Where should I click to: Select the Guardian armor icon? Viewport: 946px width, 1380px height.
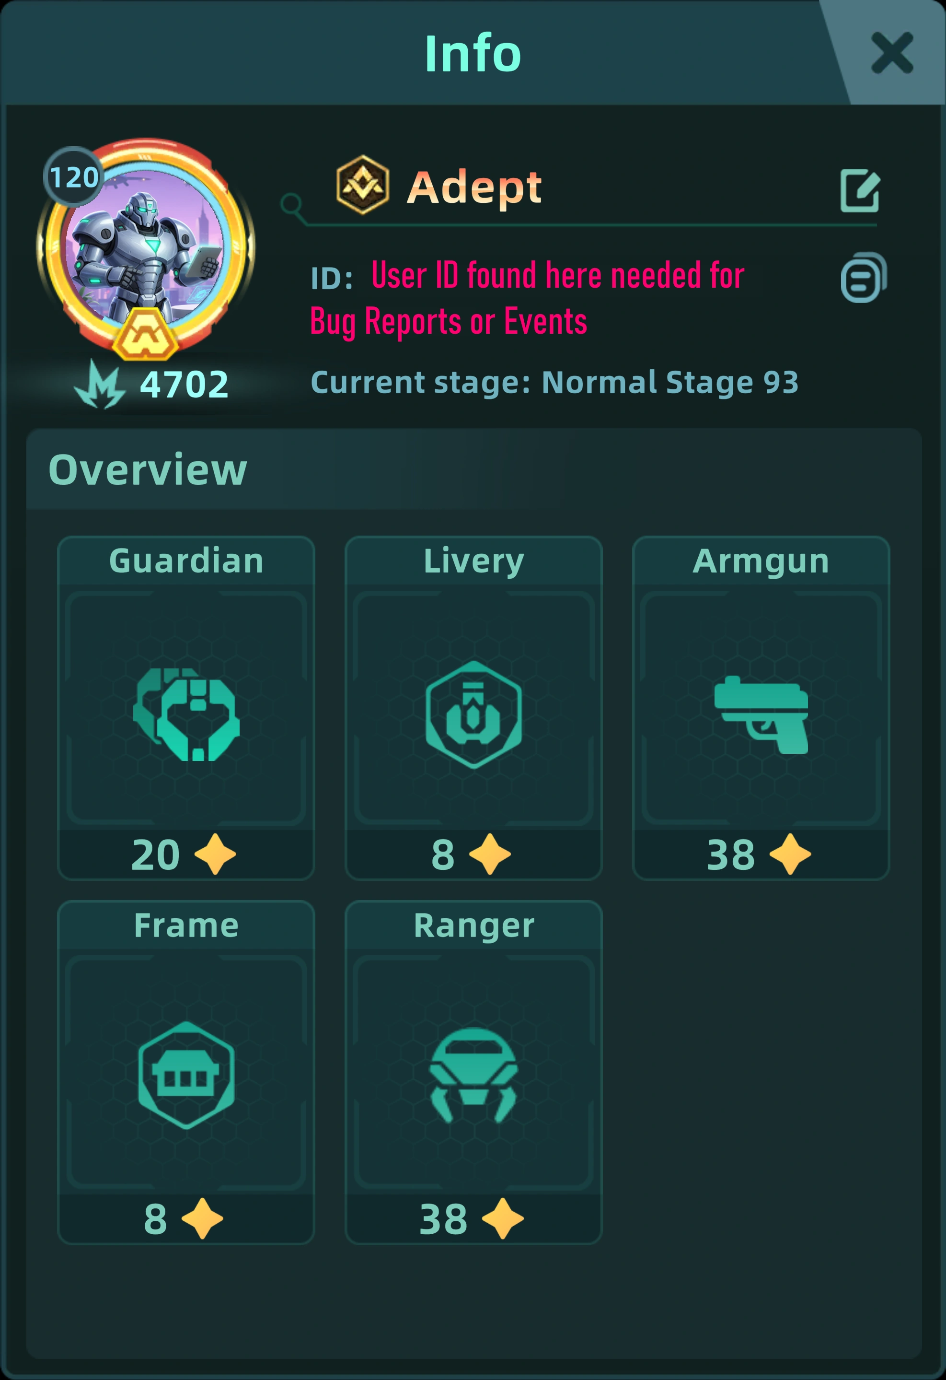[x=186, y=714]
